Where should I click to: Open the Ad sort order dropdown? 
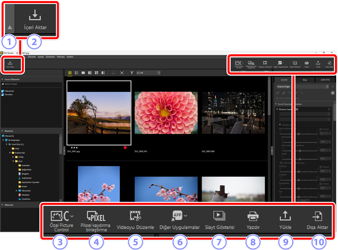148,73
